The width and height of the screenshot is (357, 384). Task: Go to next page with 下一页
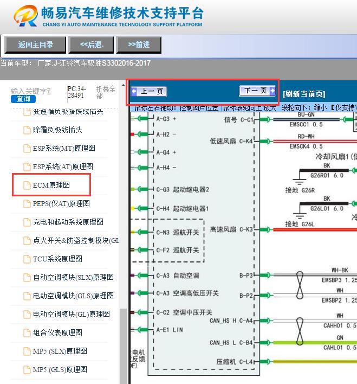257,91
